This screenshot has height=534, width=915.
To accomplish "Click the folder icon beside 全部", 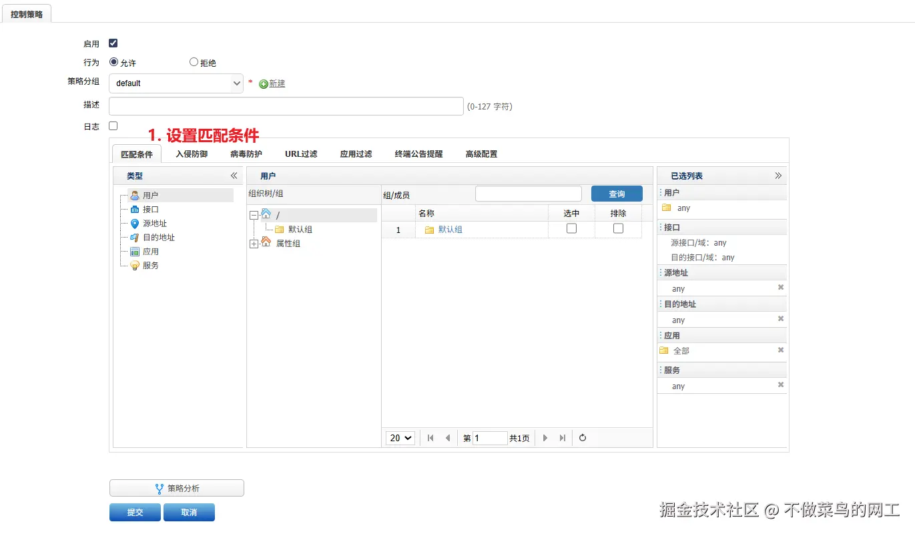I will (x=663, y=350).
